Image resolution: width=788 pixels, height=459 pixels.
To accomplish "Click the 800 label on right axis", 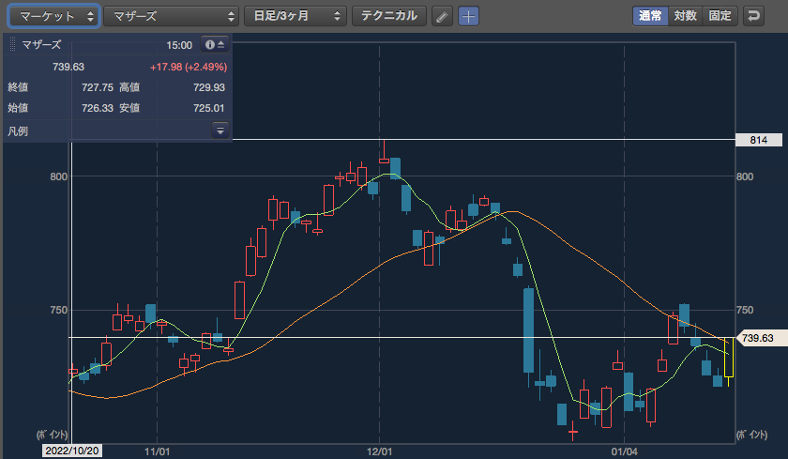I will [745, 176].
